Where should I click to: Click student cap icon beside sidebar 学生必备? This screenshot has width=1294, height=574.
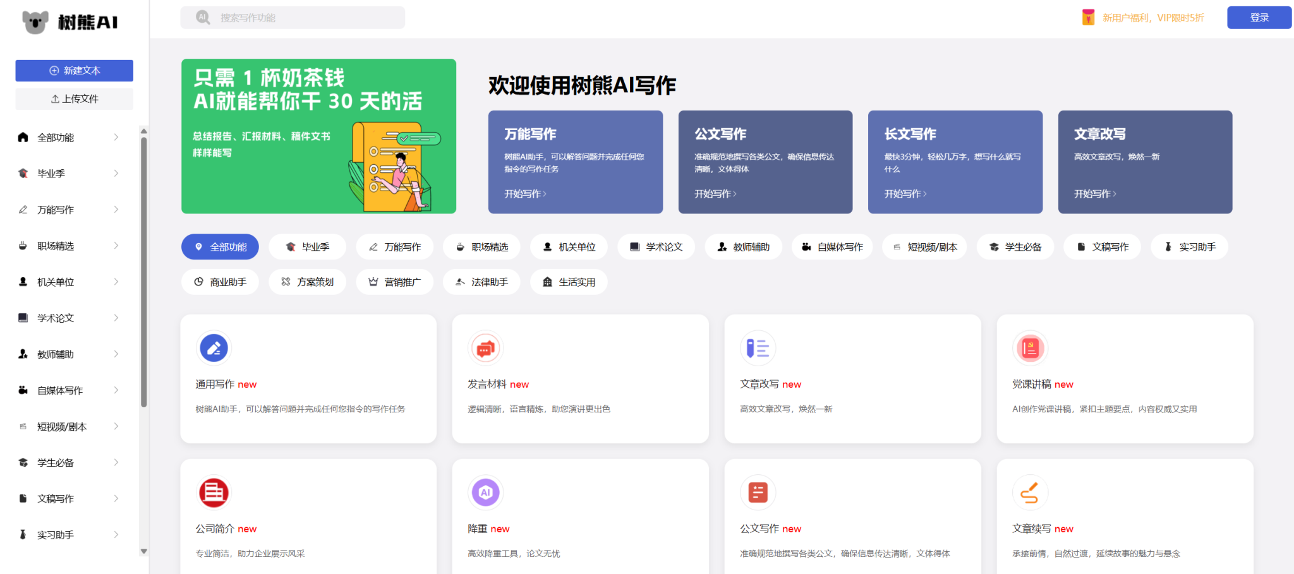23,462
